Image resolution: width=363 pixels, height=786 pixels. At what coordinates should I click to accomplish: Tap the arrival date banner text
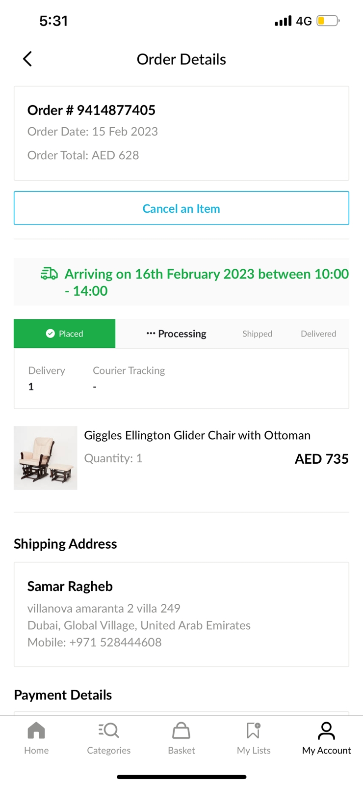[x=207, y=282]
